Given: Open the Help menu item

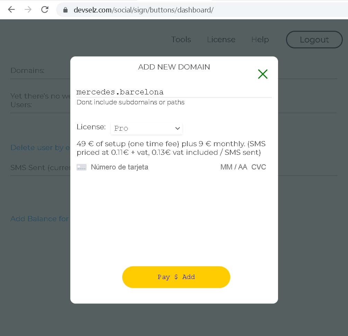Looking at the screenshot, I should [260, 40].
